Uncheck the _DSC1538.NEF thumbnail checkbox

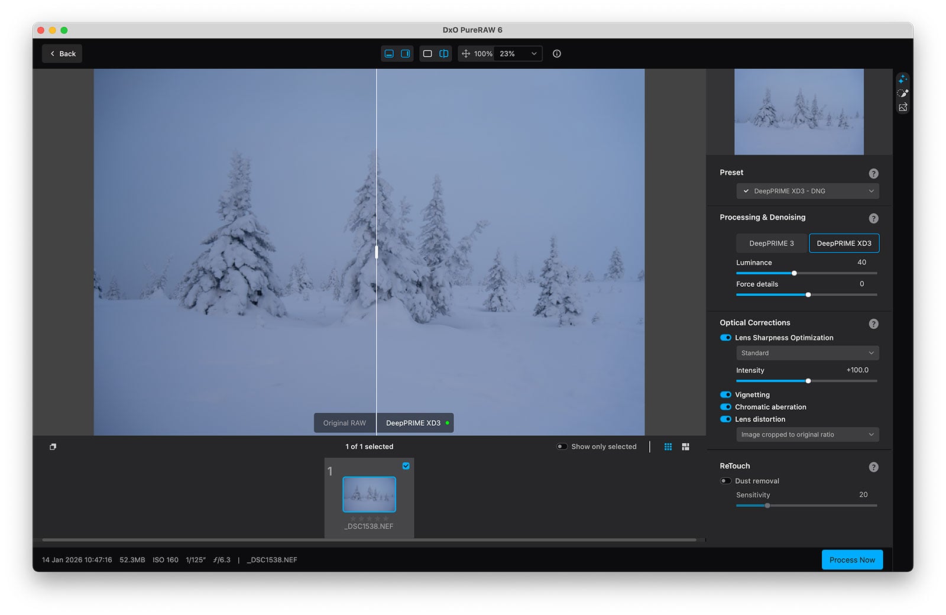(x=406, y=466)
